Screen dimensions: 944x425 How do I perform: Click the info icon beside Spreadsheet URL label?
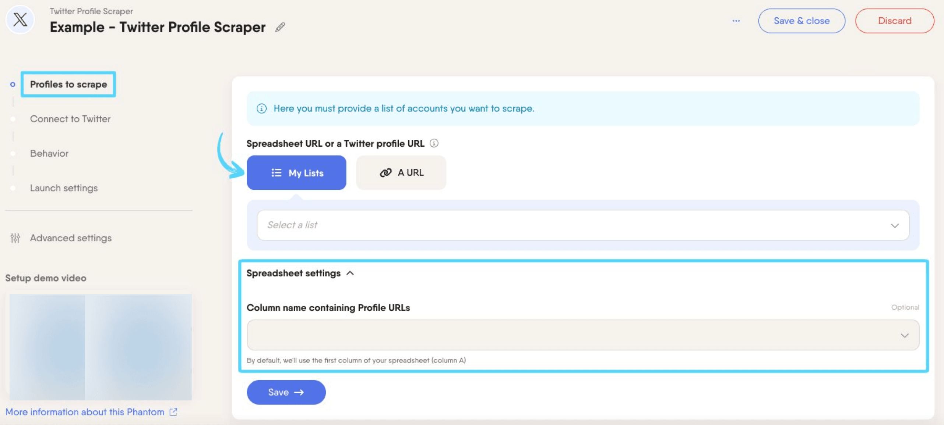[434, 143]
